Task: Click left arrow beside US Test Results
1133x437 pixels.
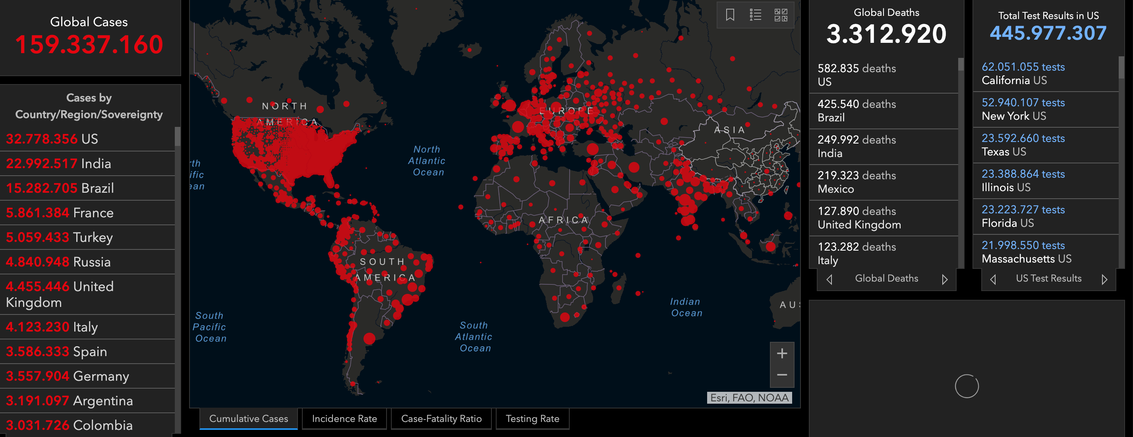Action: [993, 279]
